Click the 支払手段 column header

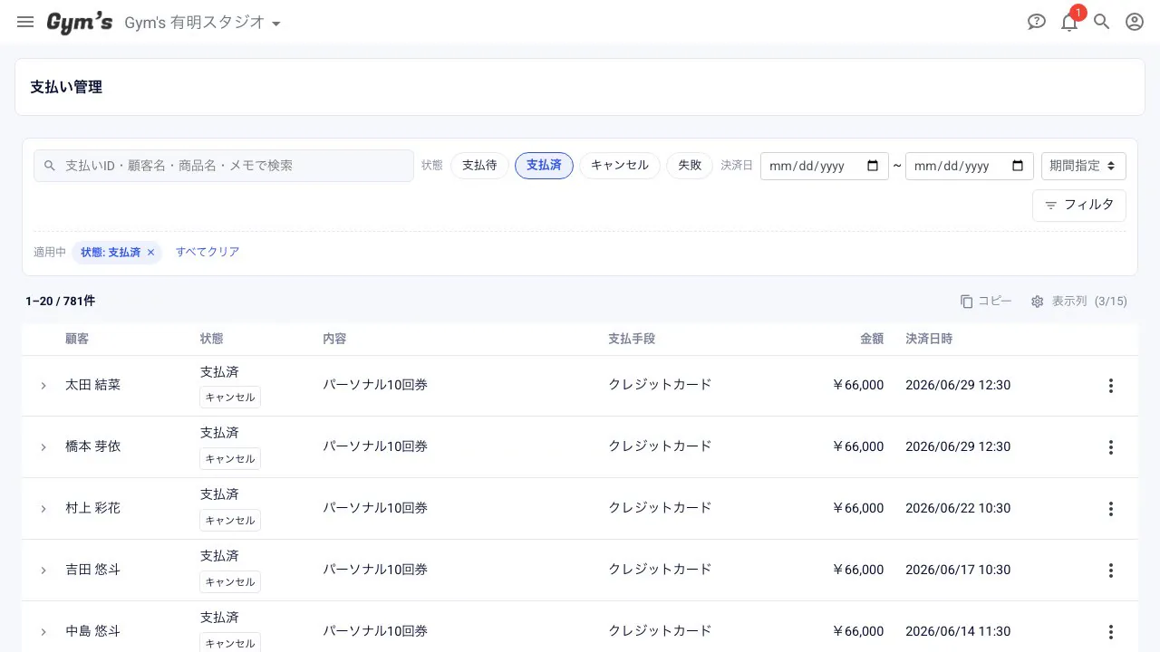(632, 339)
